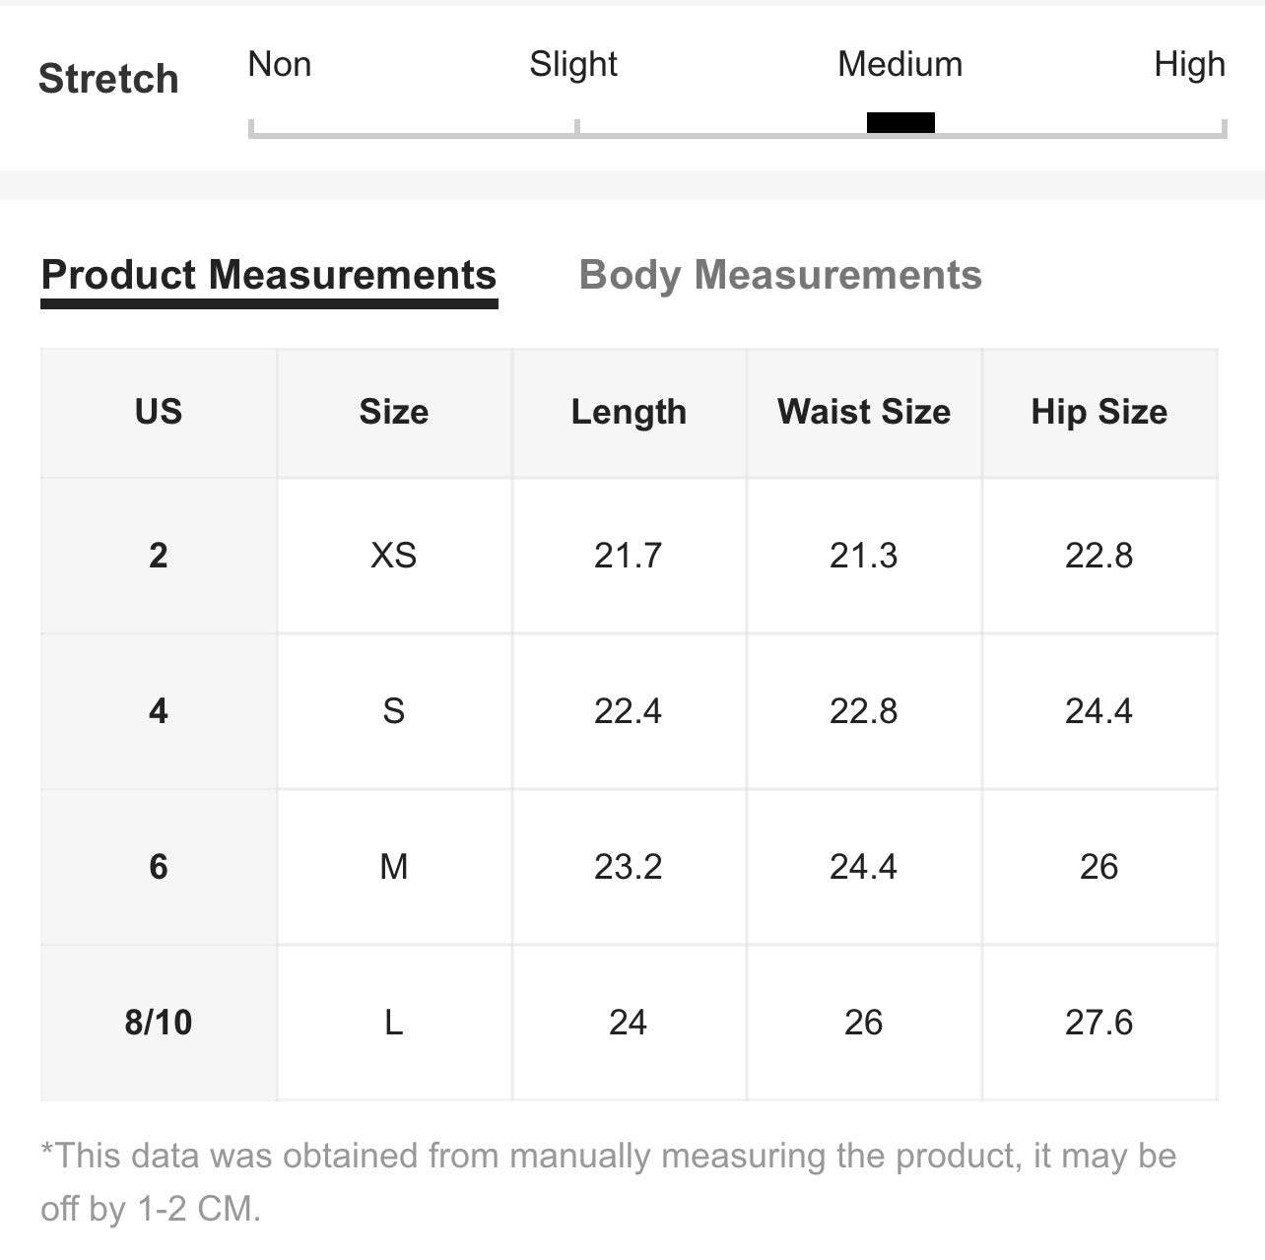Click the Length column header
Image resolution: width=1265 pixels, height=1260 pixels.
[x=629, y=412]
